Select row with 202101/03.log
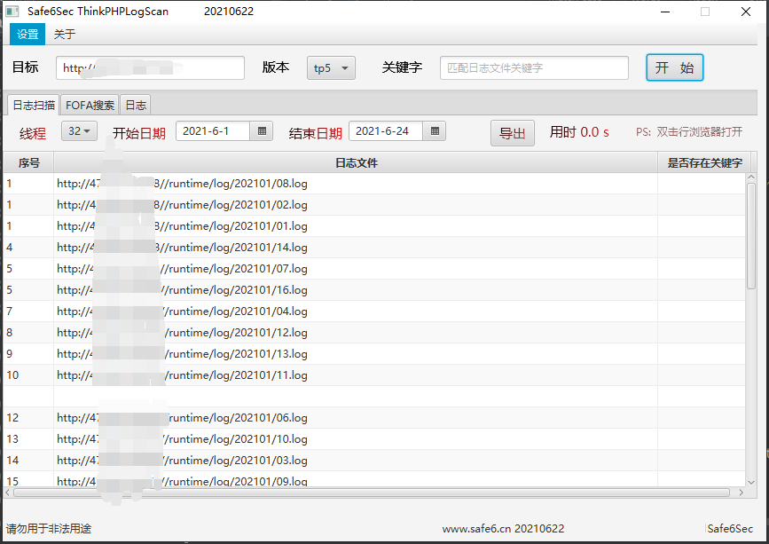Viewport: 769px width, 544px height. 374,460
